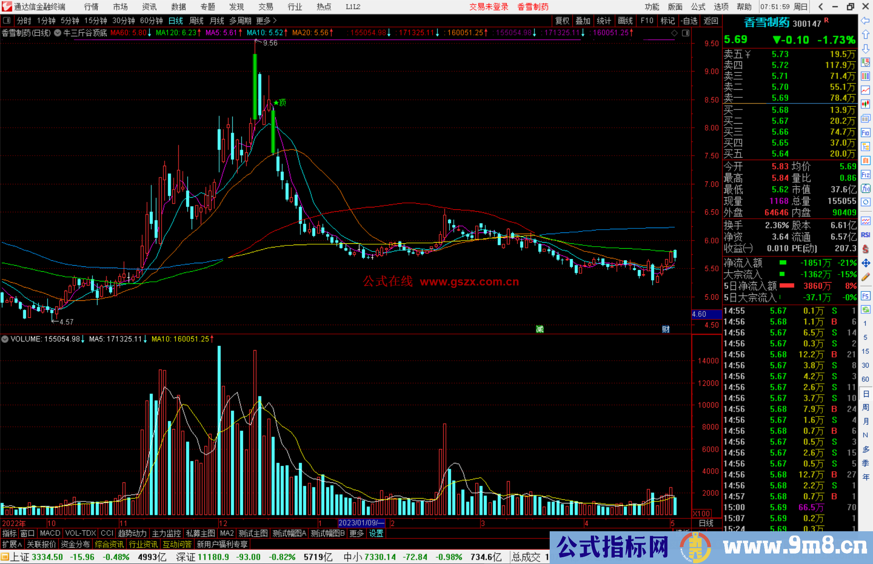Click the f(x) formula sidebar icon

pos(865,188)
